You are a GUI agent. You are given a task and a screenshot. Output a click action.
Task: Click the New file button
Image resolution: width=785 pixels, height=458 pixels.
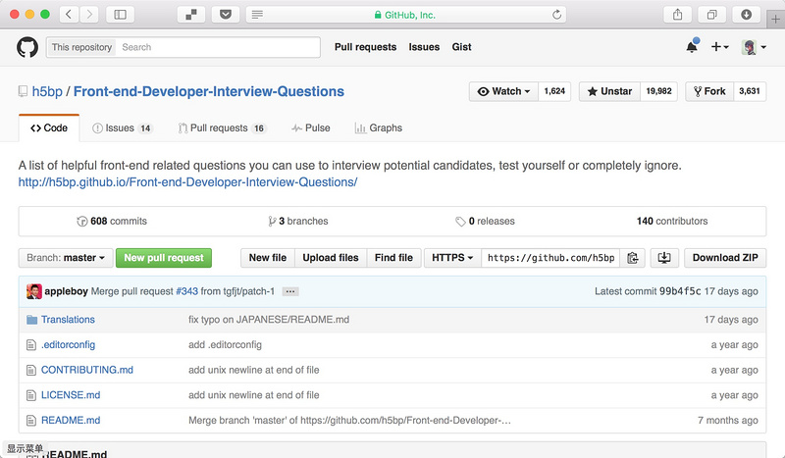[x=268, y=258]
